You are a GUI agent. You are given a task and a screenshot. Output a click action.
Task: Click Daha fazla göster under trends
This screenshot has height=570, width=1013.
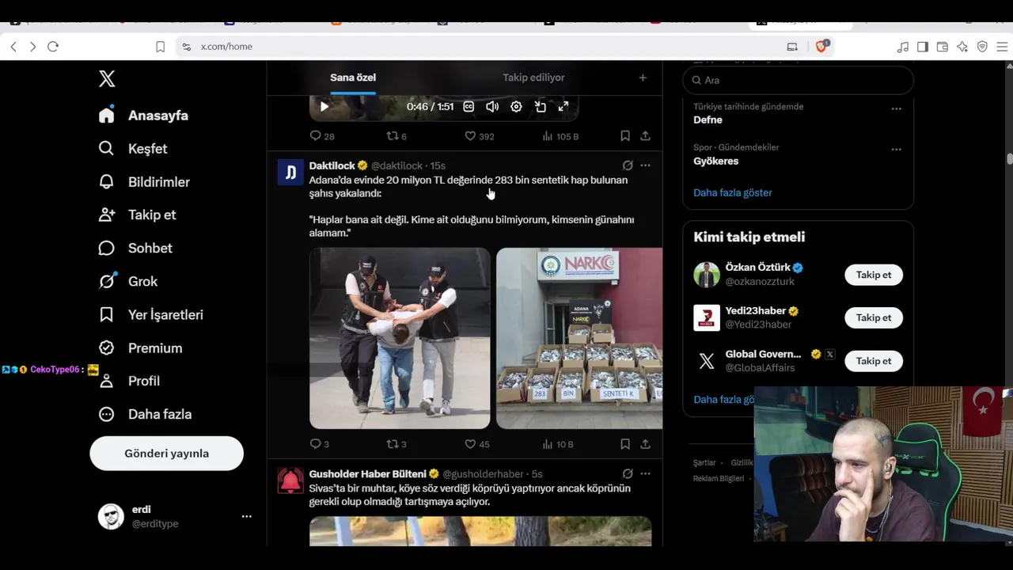coord(733,192)
